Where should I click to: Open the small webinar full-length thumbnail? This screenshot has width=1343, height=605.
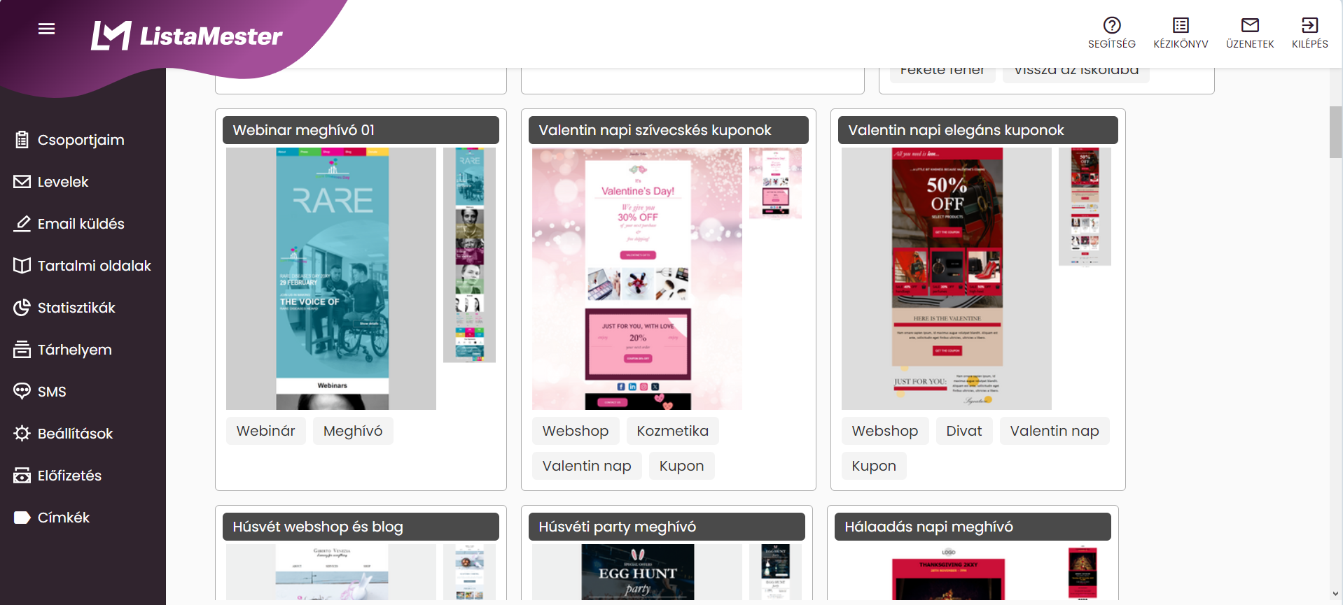click(x=469, y=255)
